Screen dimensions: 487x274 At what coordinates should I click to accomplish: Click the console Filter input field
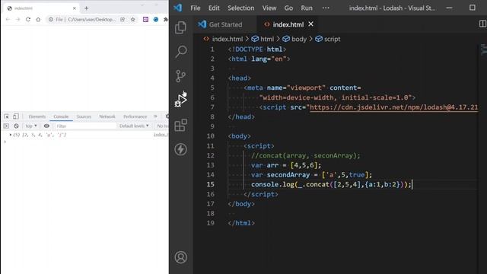85,126
